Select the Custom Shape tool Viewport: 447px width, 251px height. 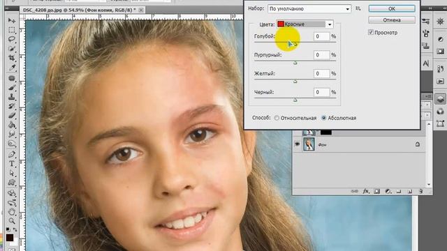tap(12, 183)
